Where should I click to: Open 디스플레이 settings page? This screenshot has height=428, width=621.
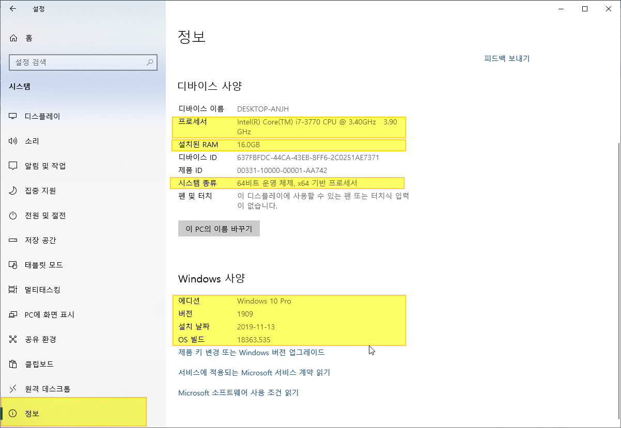[83, 116]
